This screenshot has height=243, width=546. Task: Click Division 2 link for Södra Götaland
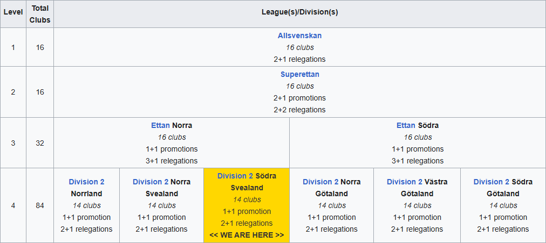tap(491, 182)
